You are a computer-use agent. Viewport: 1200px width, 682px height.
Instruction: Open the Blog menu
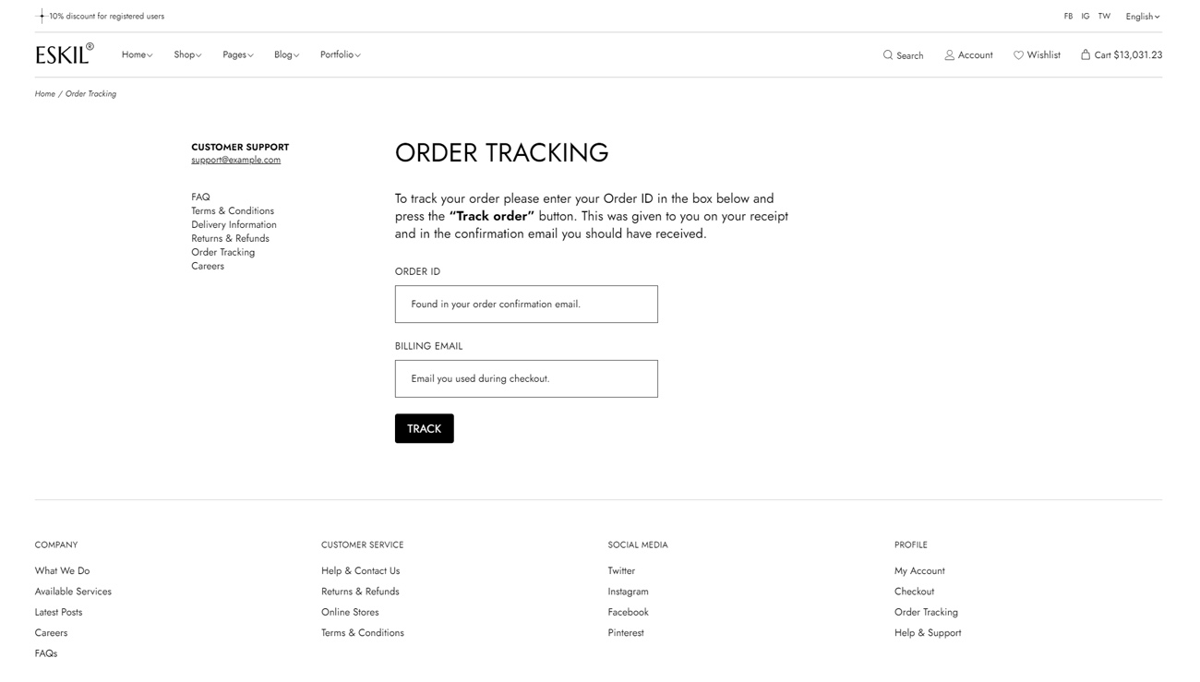(x=286, y=55)
